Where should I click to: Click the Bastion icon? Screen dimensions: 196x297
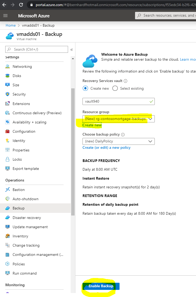pyautogui.click(x=8, y=190)
